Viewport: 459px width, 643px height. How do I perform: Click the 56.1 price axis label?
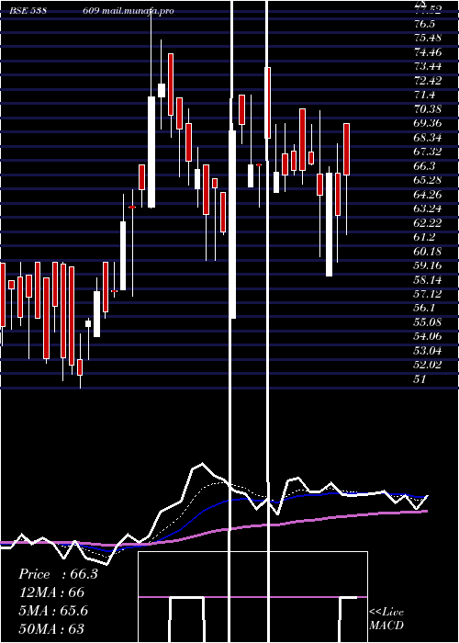(424, 309)
